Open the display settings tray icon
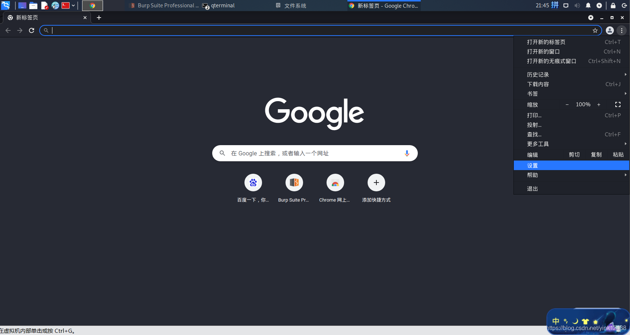The width and height of the screenshot is (630, 335). (x=566, y=5)
